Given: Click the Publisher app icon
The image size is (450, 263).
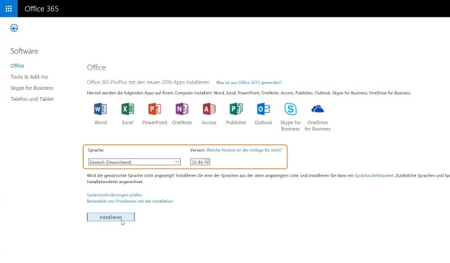Looking at the screenshot, I should click(236, 109).
